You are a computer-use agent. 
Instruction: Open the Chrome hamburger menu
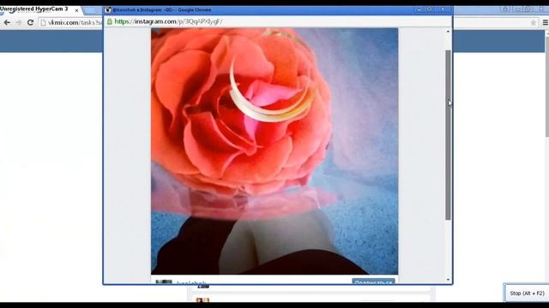(546, 23)
